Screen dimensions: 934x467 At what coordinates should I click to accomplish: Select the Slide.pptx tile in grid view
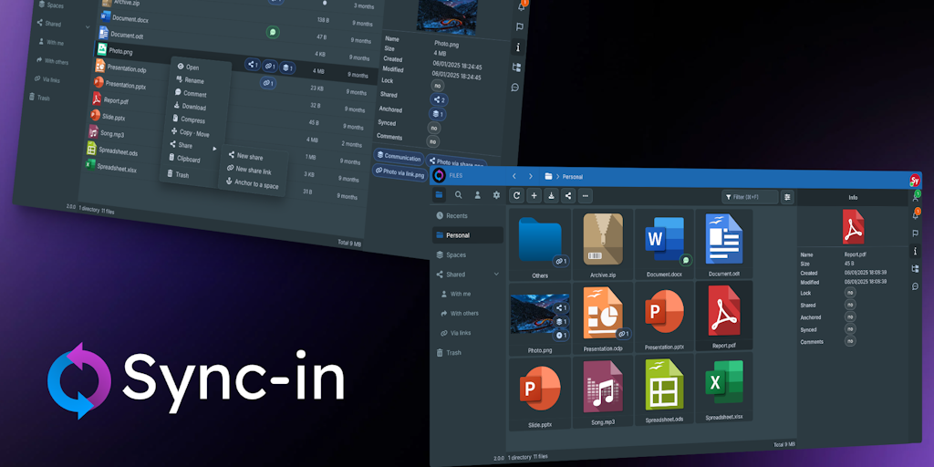pyautogui.click(x=540, y=394)
